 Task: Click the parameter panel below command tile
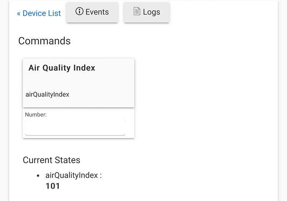pos(79,123)
